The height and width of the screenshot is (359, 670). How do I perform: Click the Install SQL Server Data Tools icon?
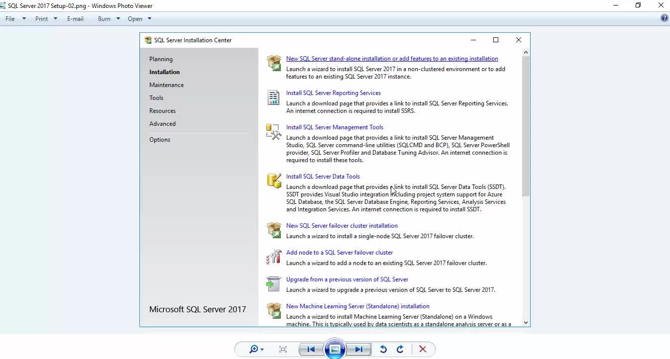274,180
